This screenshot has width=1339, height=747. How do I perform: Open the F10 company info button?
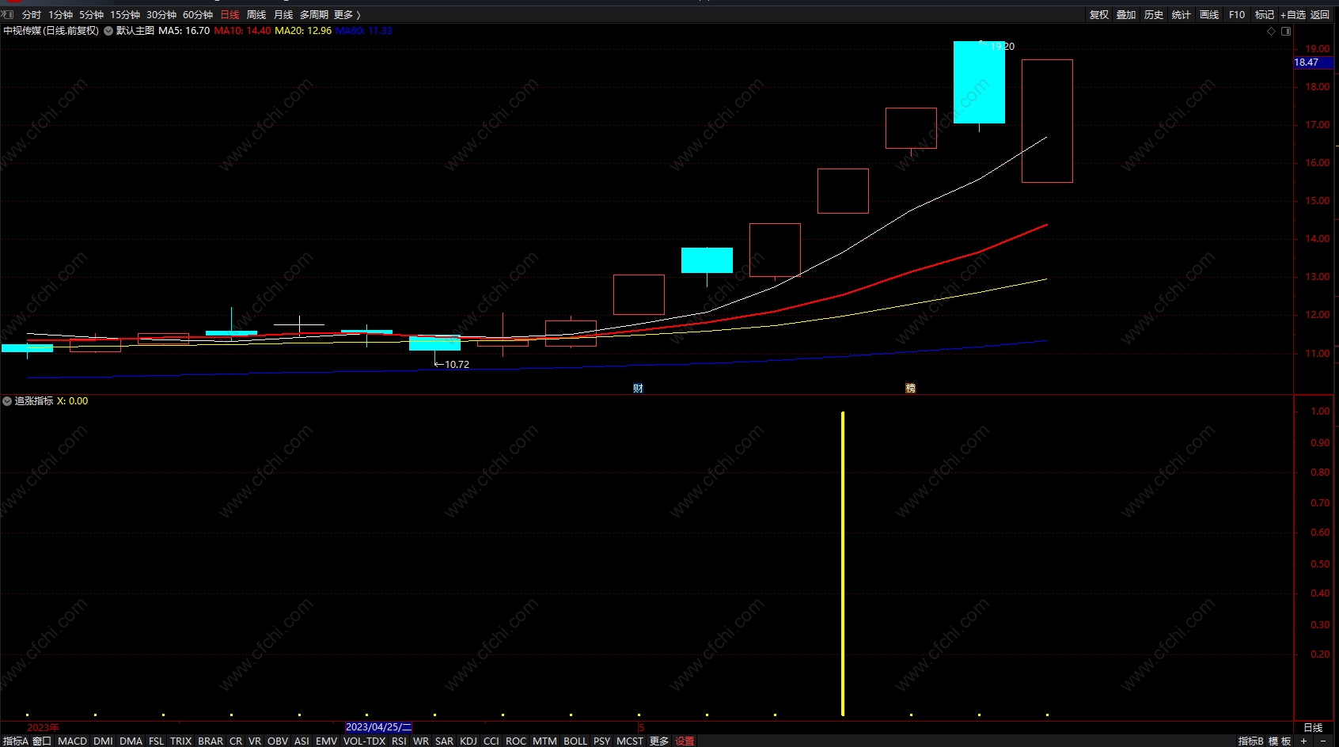1237,15
